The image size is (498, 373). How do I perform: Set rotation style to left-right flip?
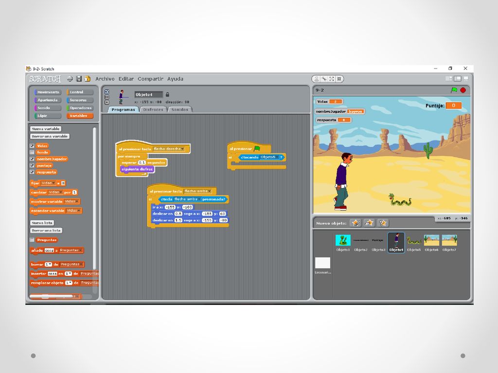pos(107,97)
